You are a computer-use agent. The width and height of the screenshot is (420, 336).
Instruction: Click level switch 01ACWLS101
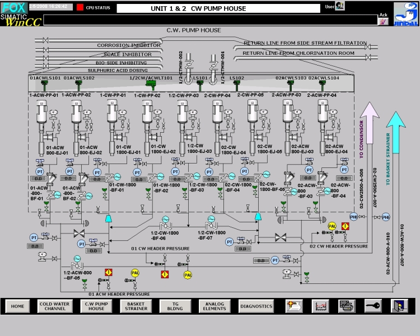pyautogui.click(x=44, y=86)
